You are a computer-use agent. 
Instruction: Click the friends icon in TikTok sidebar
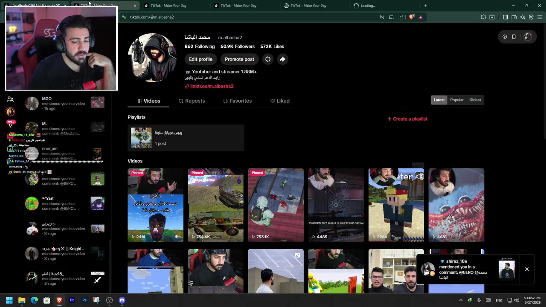point(10,99)
